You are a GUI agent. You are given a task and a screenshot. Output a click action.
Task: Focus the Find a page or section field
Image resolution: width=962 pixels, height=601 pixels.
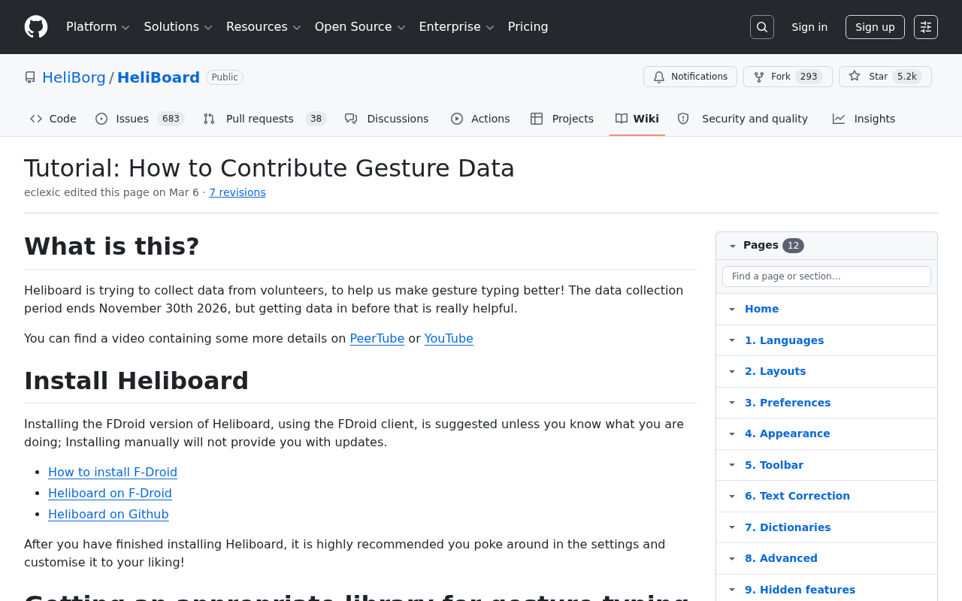[x=827, y=276]
